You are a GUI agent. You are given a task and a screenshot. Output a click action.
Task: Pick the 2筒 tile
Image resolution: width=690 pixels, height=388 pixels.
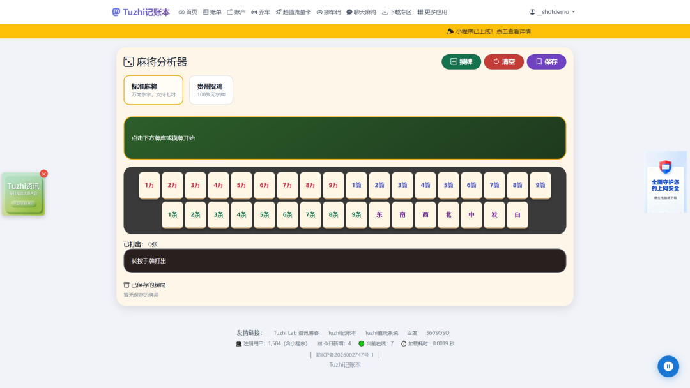pyautogui.click(x=379, y=186)
